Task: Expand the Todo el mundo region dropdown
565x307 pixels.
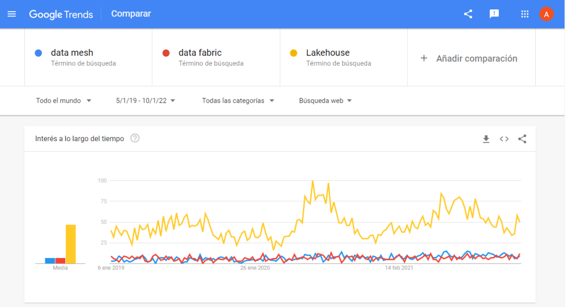Action: pos(64,101)
